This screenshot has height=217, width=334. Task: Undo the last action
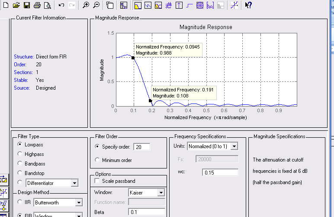(x=61, y=5)
